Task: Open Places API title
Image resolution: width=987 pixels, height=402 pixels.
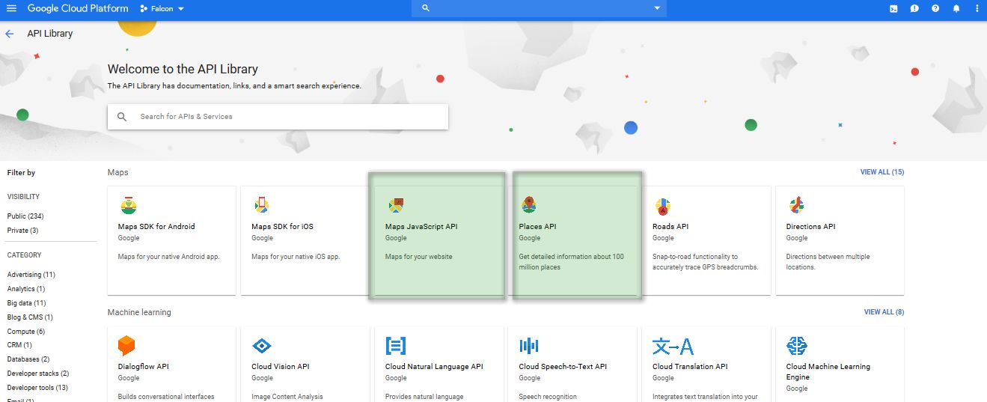Action: pos(537,227)
